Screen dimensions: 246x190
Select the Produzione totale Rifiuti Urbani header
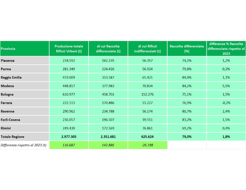point(69,48)
